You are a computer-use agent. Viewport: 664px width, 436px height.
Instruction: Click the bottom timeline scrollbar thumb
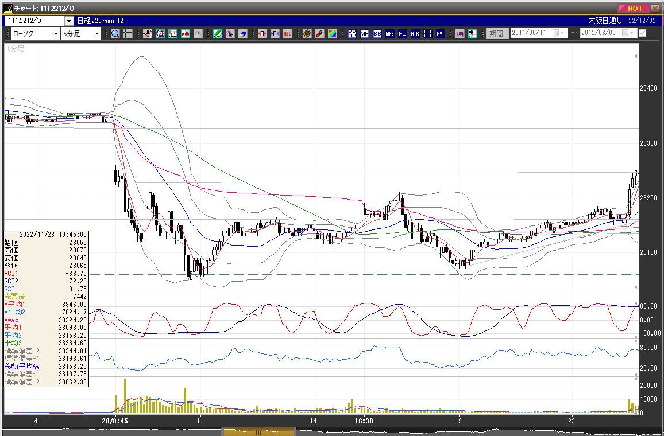[x=258, y=432]
